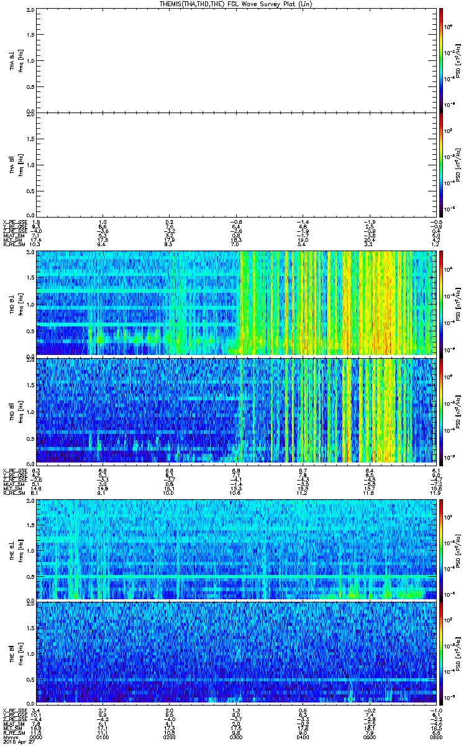Click the '0500' time tick label

point(368,737)
